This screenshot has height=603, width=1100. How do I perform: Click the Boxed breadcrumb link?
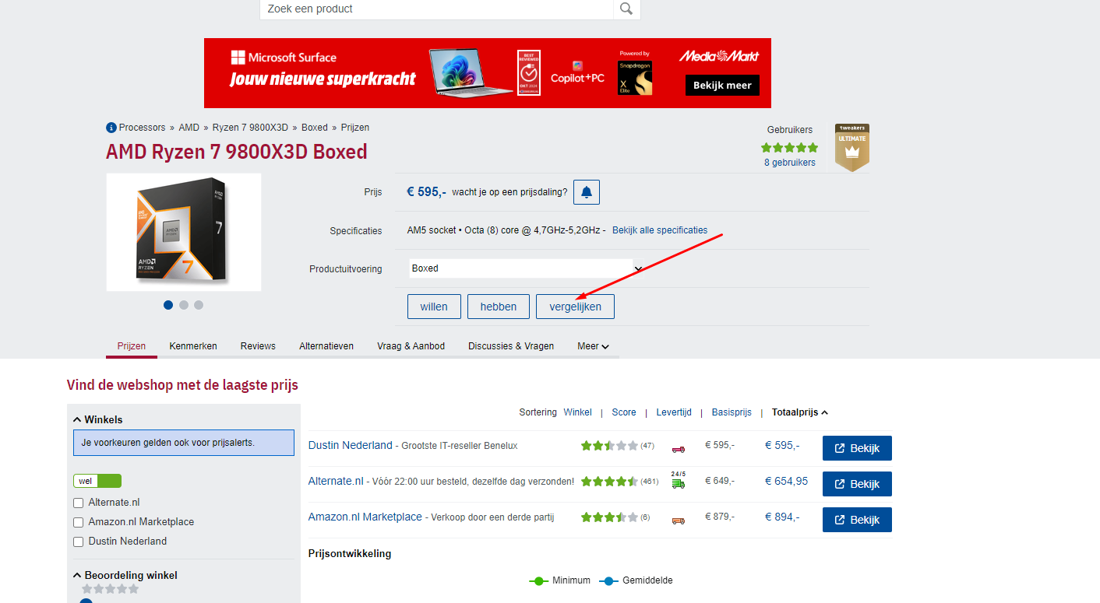315,128
